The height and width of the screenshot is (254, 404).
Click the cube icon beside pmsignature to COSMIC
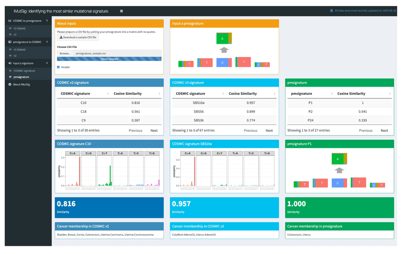tap(10, 42)
